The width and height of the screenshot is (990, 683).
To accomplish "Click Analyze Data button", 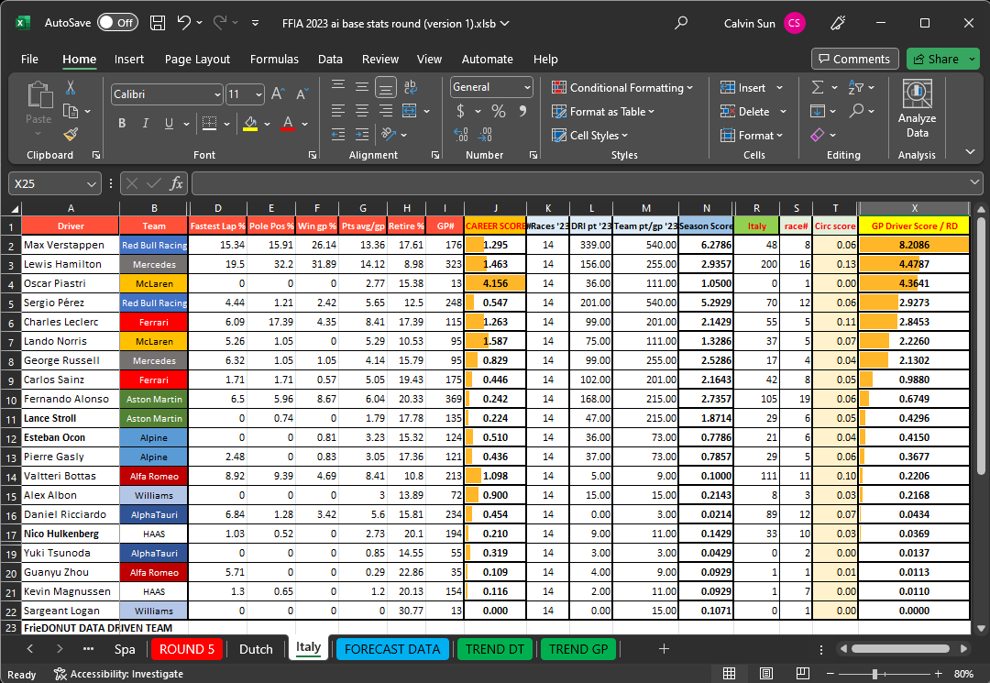I will pos(917,109).
